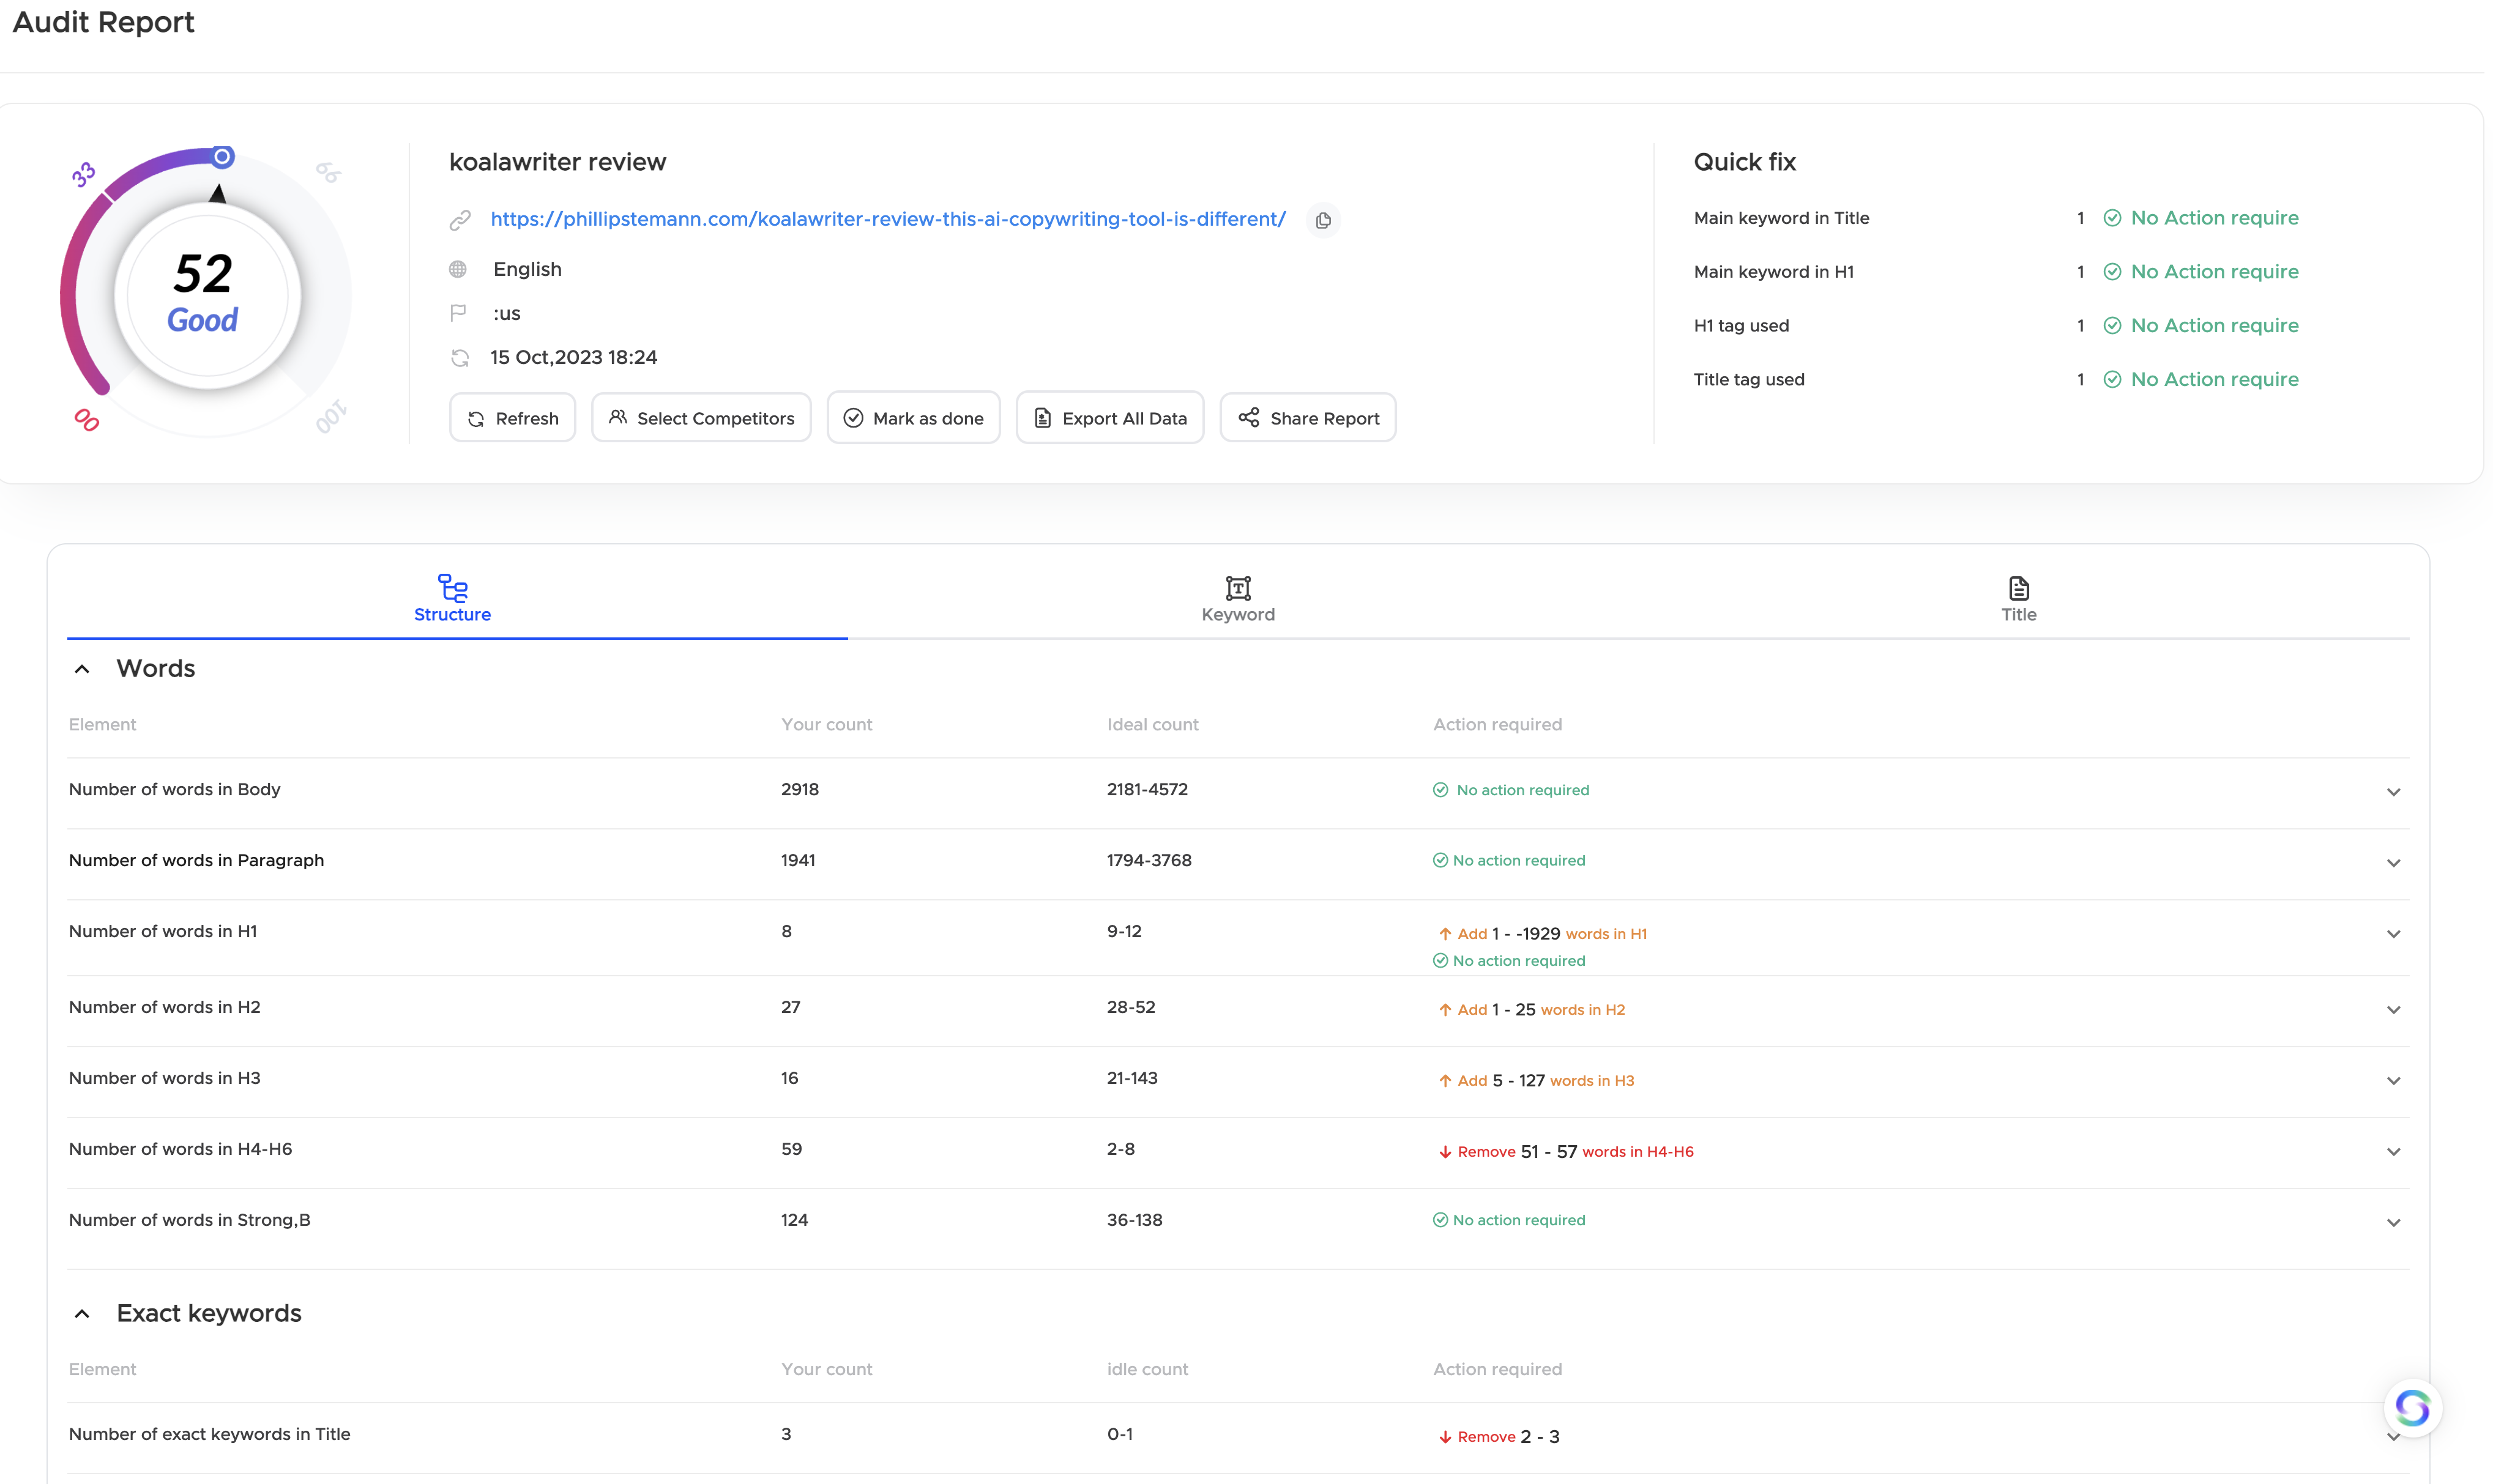Click the check icon in Strong,B words row

1440,1220
